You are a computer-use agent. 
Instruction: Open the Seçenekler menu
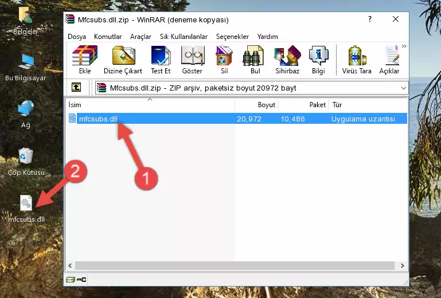232,37
